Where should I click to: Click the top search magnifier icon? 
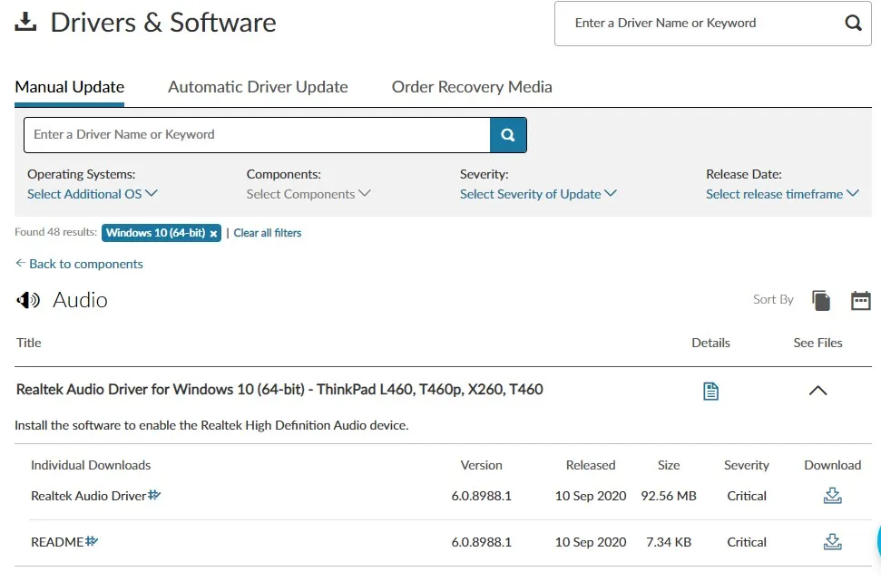click(853, 23)
